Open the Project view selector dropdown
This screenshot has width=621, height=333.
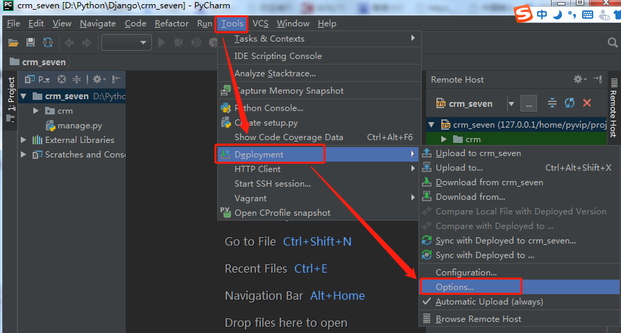(37, 80)
